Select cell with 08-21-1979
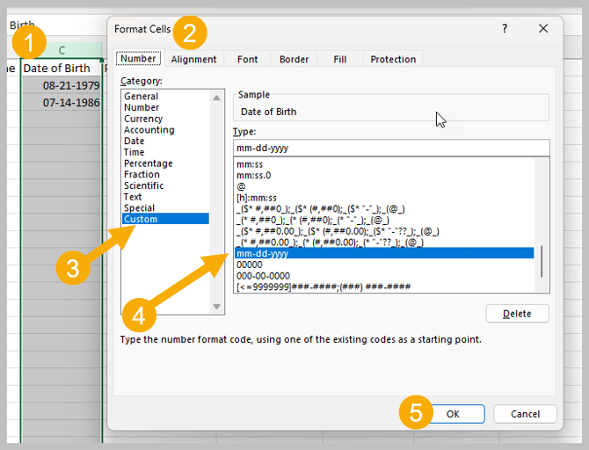589x450 pixels. pos(62,85)
